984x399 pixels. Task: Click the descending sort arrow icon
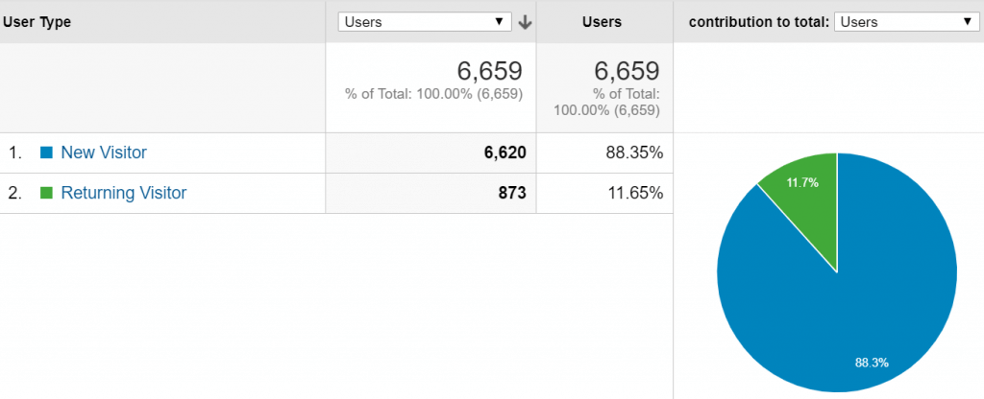pos(525,22)
